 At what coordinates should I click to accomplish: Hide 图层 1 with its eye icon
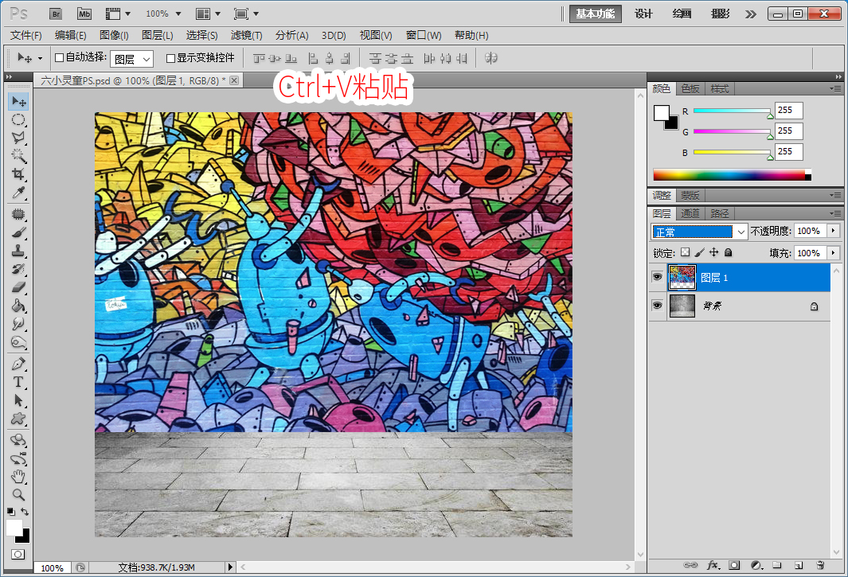pyautogui.click(x=657, y=277)
